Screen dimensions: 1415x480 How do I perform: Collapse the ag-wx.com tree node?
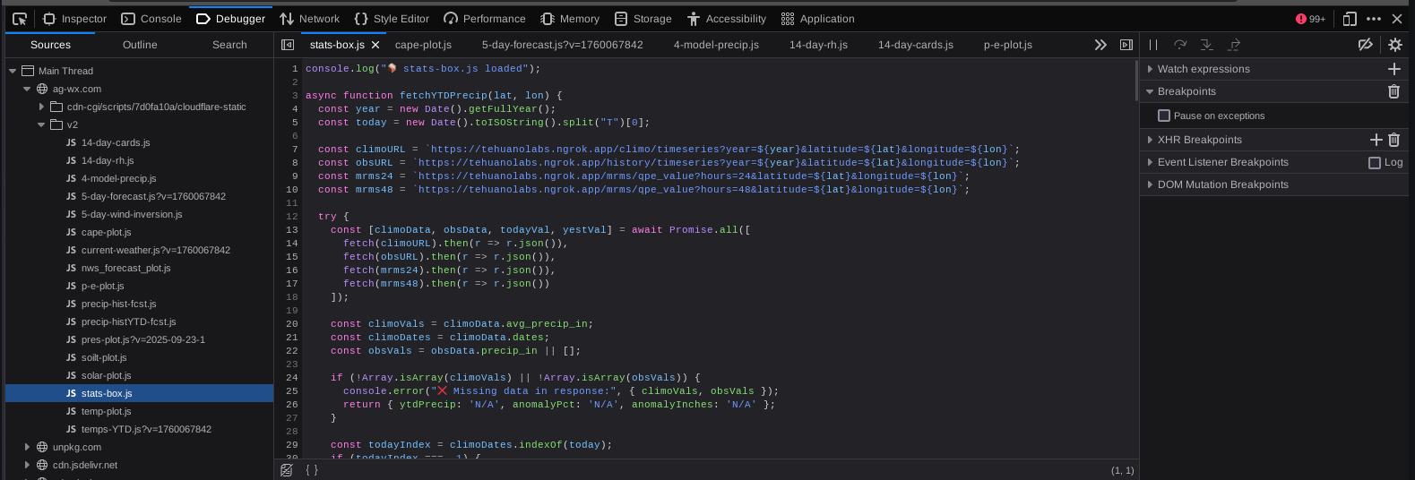coord(27,89)
